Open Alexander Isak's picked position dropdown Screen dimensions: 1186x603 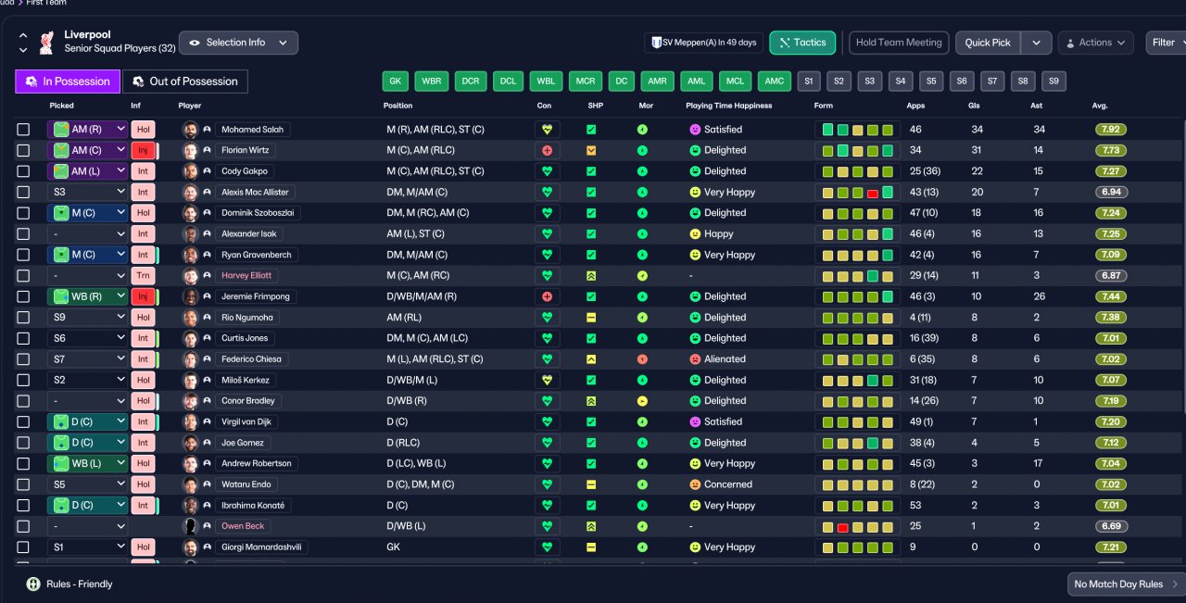pyautogui.click(x=87, y=234)
